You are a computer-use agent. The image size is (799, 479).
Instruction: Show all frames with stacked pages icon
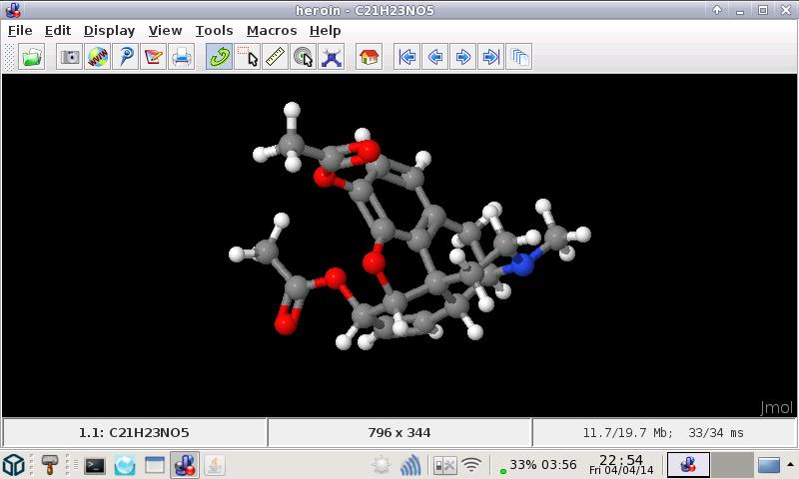pos(519,57)
